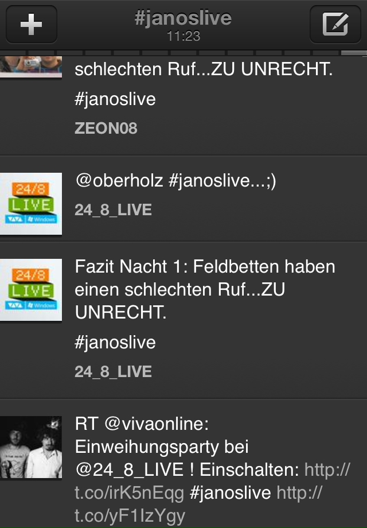This screenshot has height=528, width=367.
Task: Tap the plus add button
Action: tap(32, 24)
